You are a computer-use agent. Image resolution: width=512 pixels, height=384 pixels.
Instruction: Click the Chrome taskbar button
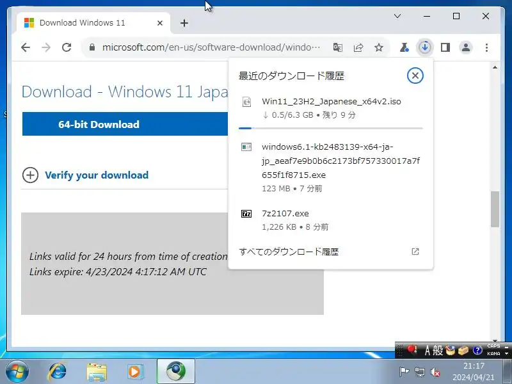(176, 371)
